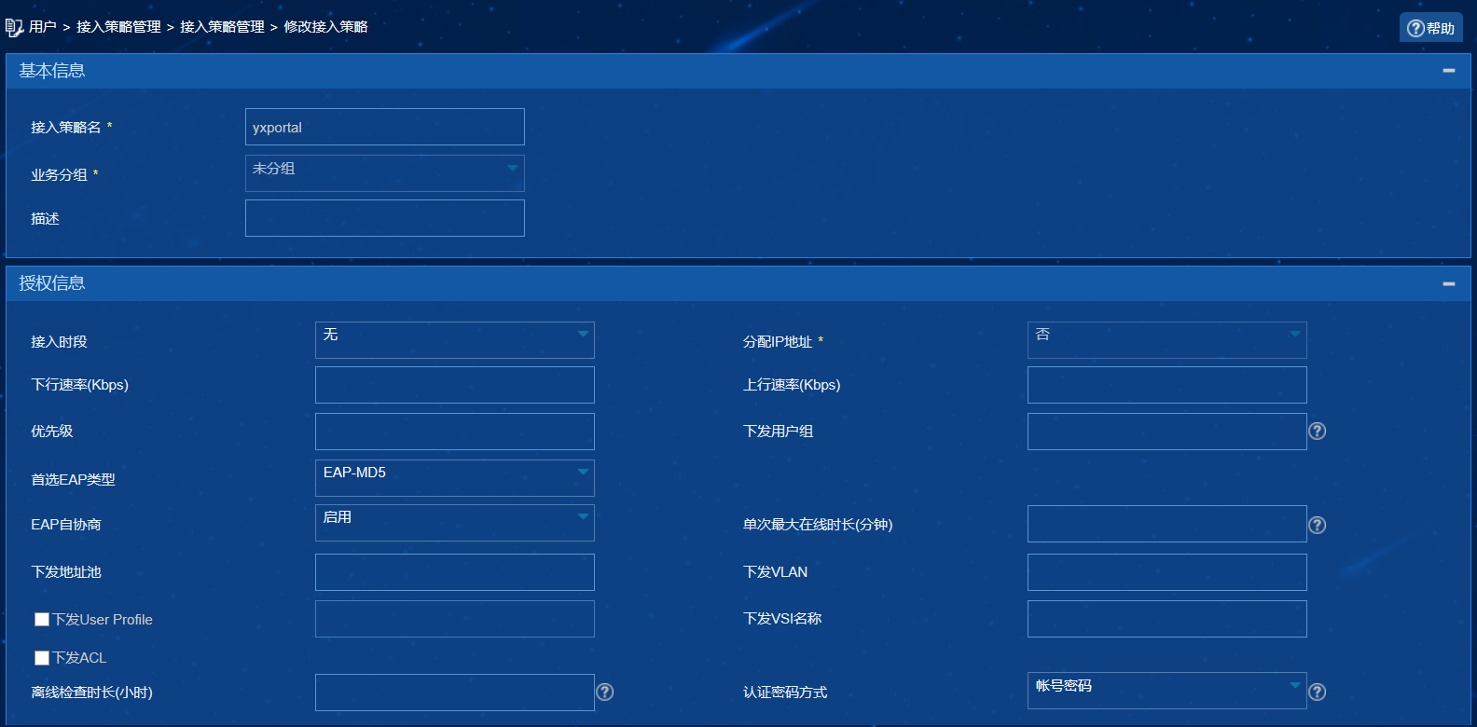This screenshot has width=1477, height=727.
Task: Enable the 下发User Profile checkbox
Action: (x=42, y=620)
